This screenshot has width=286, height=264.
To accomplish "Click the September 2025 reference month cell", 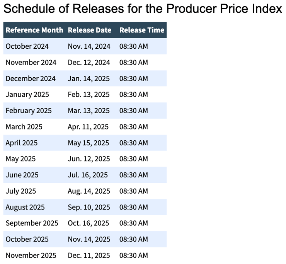I will pyautogui.click(x=32, y=223).
